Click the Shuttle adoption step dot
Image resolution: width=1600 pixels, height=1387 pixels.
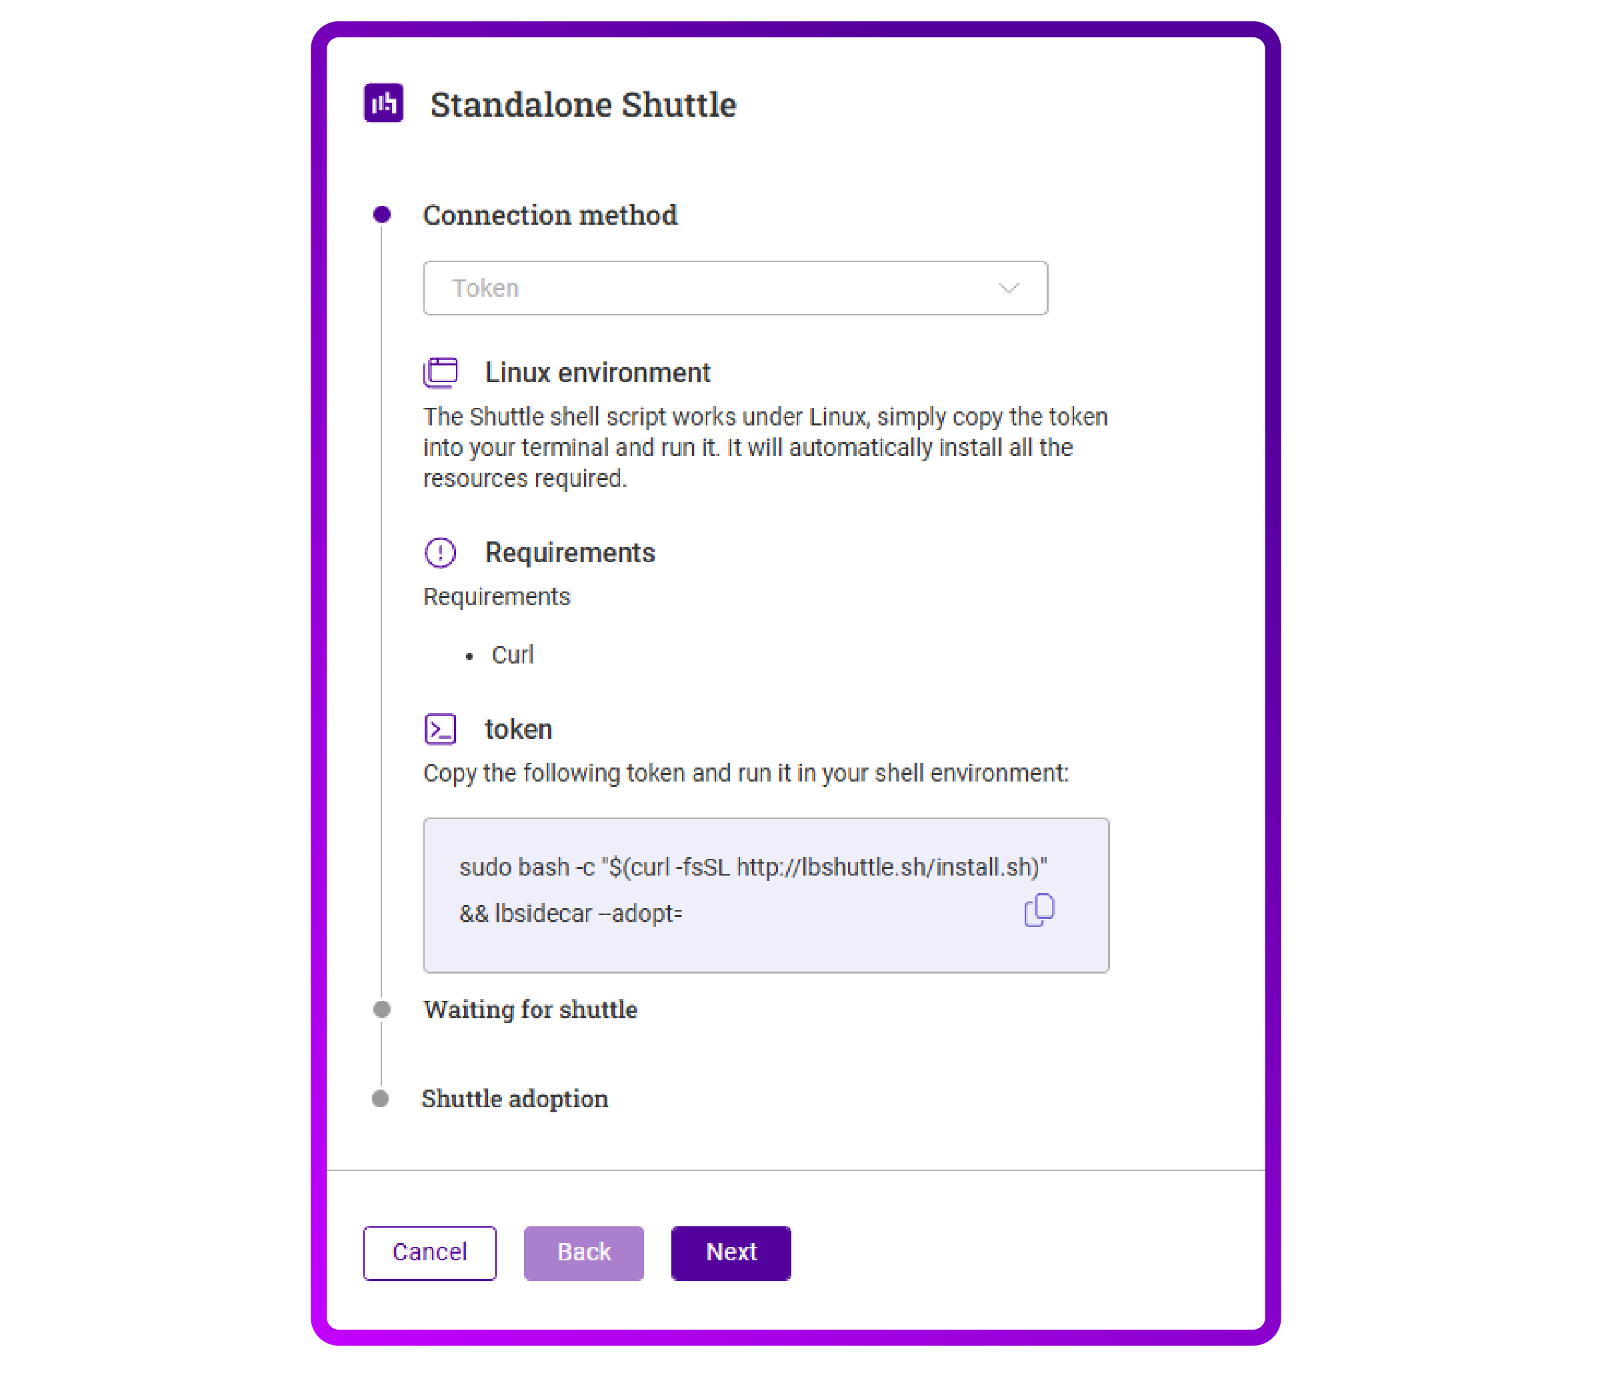pyautogui.click(x=381, y=1098)
